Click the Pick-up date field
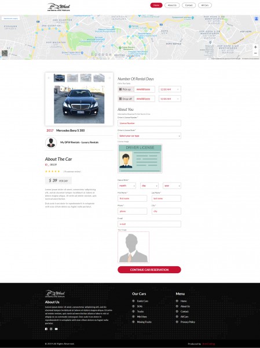The image size is (260, 348). click(144, 89)
